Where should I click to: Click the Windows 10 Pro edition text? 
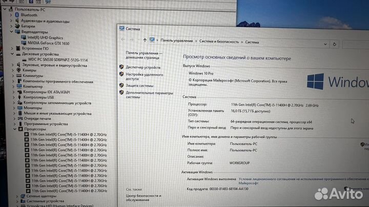[x=201, y=73]
